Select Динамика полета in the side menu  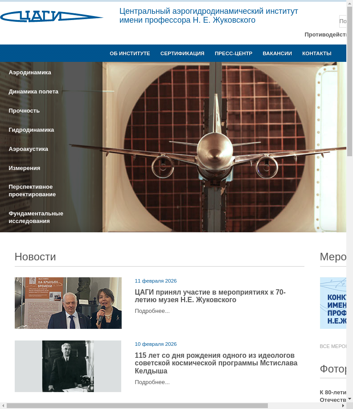click(x=33, y=92)
